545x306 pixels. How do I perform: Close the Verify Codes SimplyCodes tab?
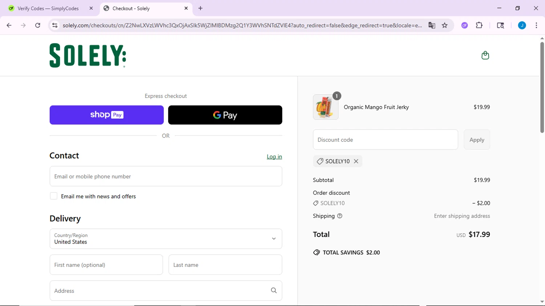coord(91,8)
